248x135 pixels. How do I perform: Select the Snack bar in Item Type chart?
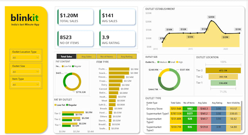pyautogui.click(x=119, y=73)
